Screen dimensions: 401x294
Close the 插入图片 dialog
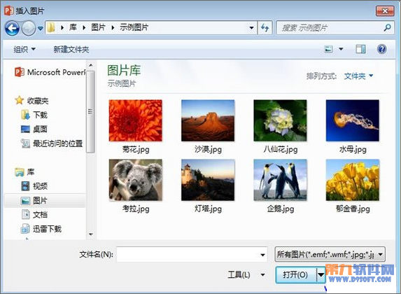pos(385,10)
